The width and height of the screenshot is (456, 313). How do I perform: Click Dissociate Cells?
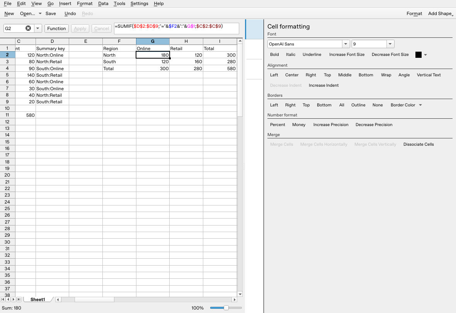(419, 145)
